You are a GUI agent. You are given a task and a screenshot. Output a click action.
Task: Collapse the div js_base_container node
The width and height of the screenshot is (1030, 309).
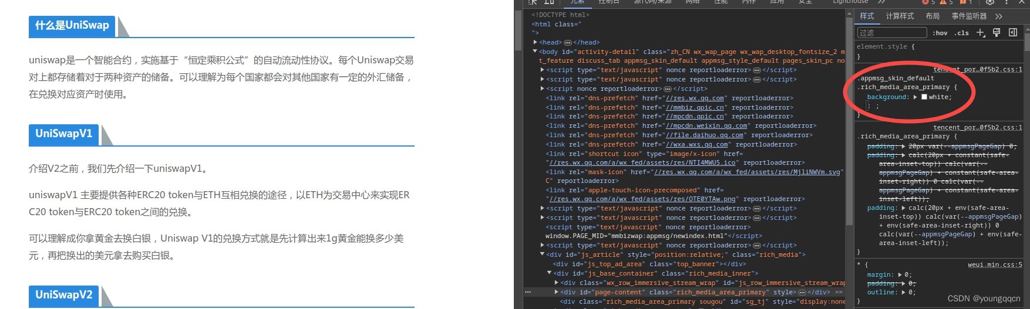pos(549,273)
